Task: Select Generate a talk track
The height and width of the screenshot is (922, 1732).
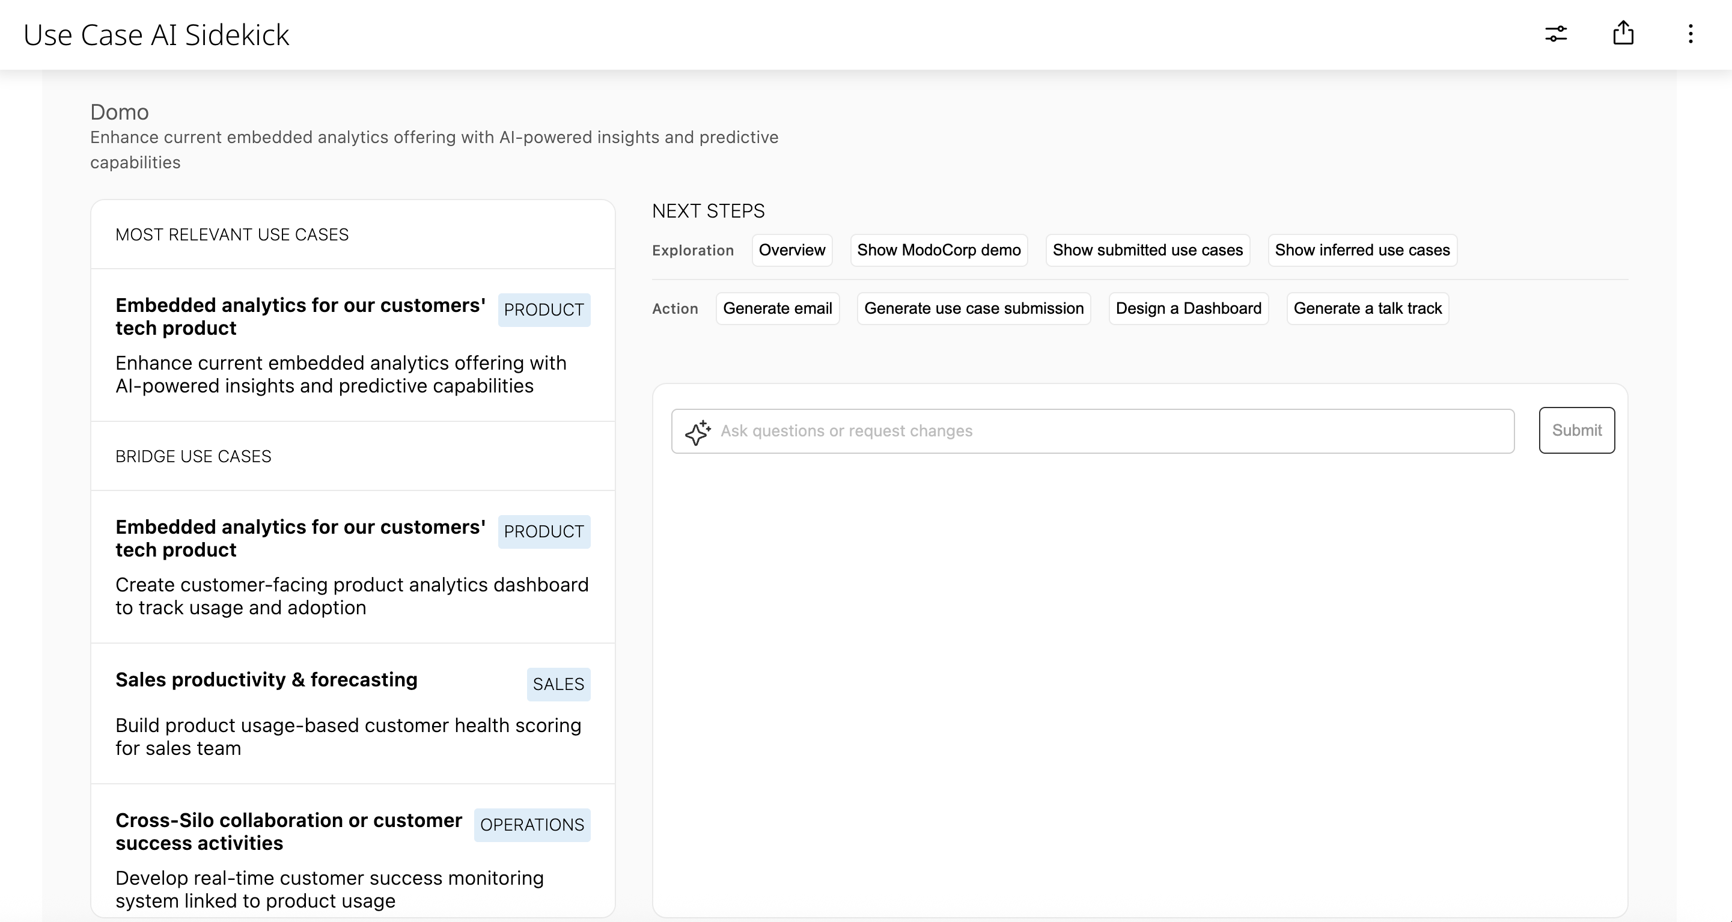Action: pos(1368,308)
